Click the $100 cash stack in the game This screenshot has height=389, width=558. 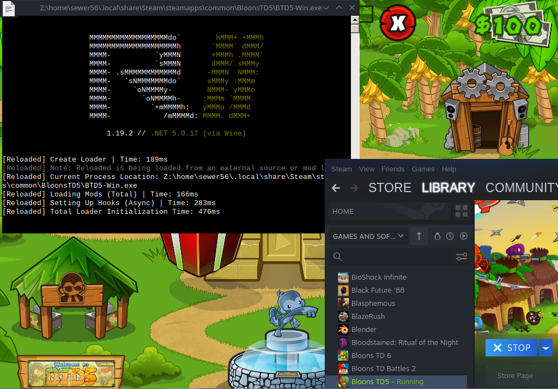click(x=513, y=24)
